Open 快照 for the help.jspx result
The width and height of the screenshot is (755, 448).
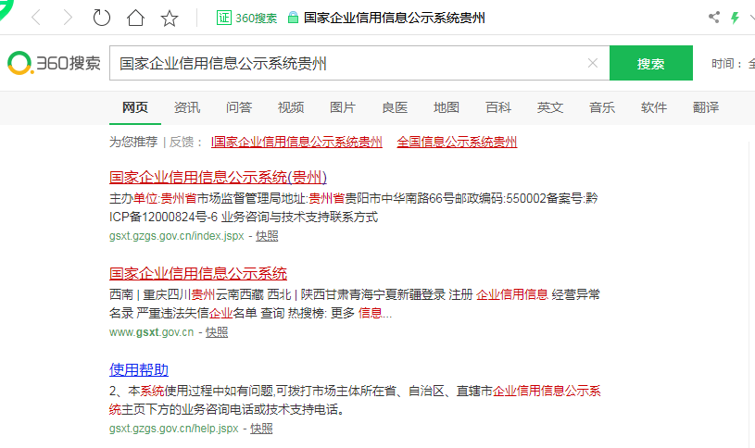261,429
